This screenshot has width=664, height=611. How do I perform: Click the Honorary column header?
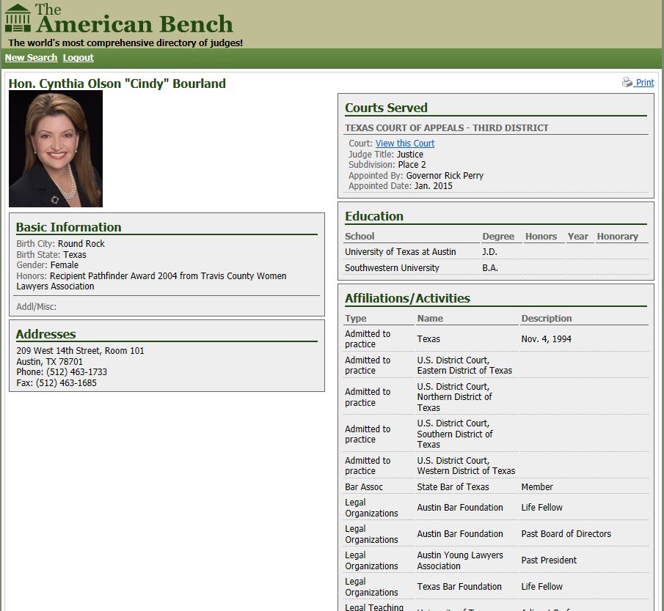(617, 237)
